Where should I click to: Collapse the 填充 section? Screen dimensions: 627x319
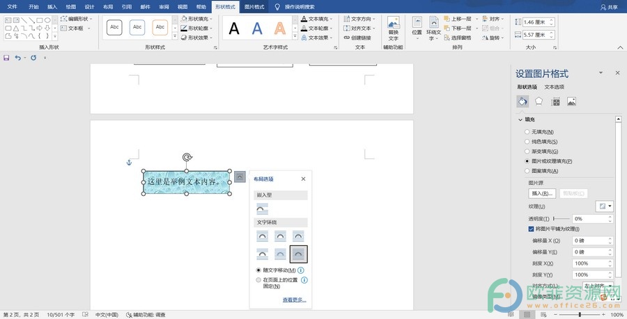520,120
